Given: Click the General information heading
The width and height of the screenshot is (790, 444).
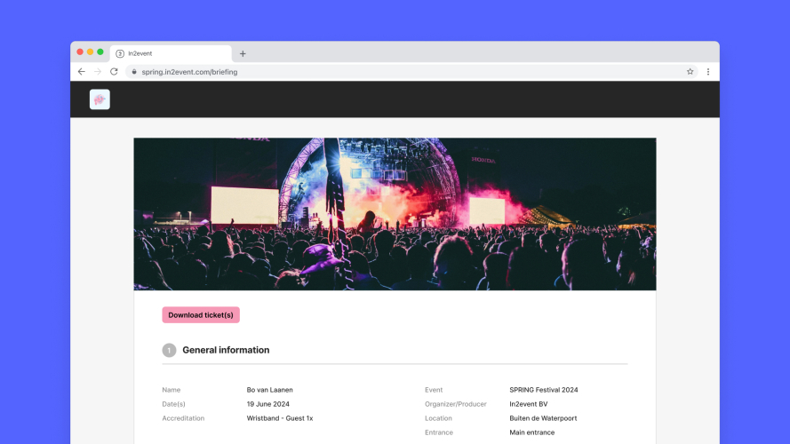Looking at the screenshot, I should [x=226, y=350].
